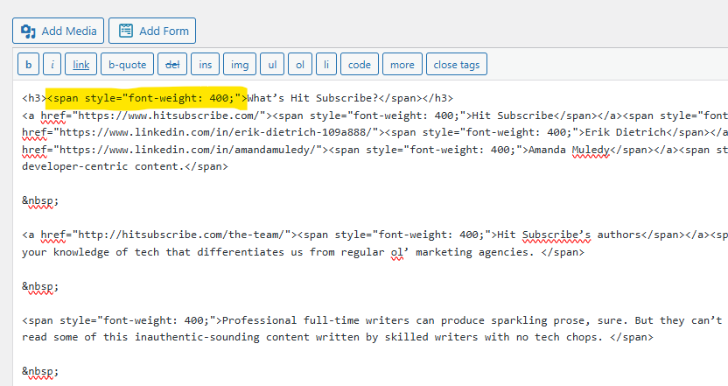Click the last &nbsp; line
This screenshot has width=728, height=386.
coord(40,371)
